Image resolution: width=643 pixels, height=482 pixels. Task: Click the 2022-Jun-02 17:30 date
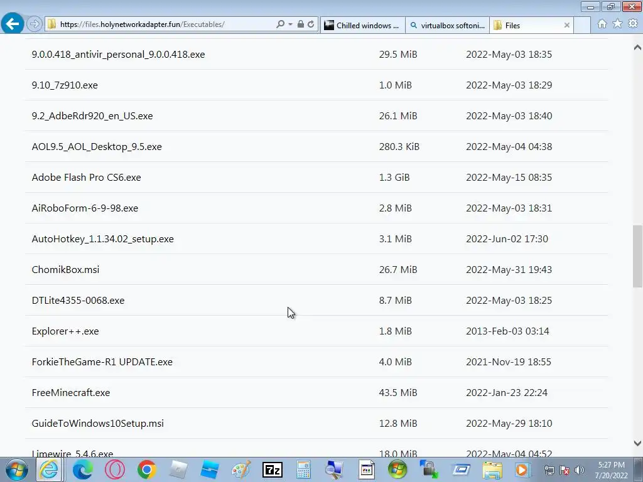[x=507, y=239]
